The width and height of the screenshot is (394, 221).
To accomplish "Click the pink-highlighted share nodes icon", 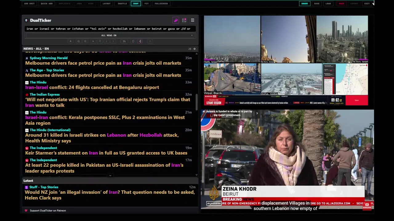I will point(140,41).
